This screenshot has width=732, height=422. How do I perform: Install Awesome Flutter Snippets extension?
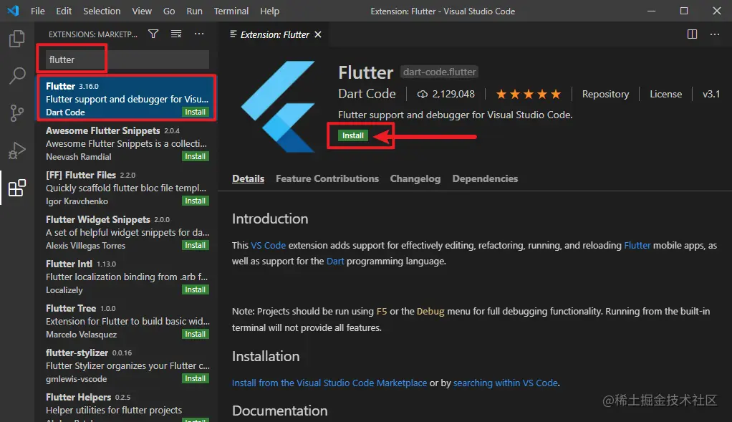[x=195, y=156]
